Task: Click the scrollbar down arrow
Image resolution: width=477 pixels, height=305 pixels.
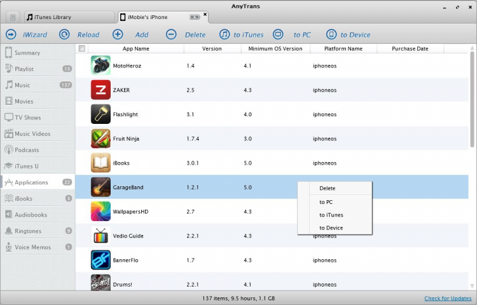Action: coord(472,286)
